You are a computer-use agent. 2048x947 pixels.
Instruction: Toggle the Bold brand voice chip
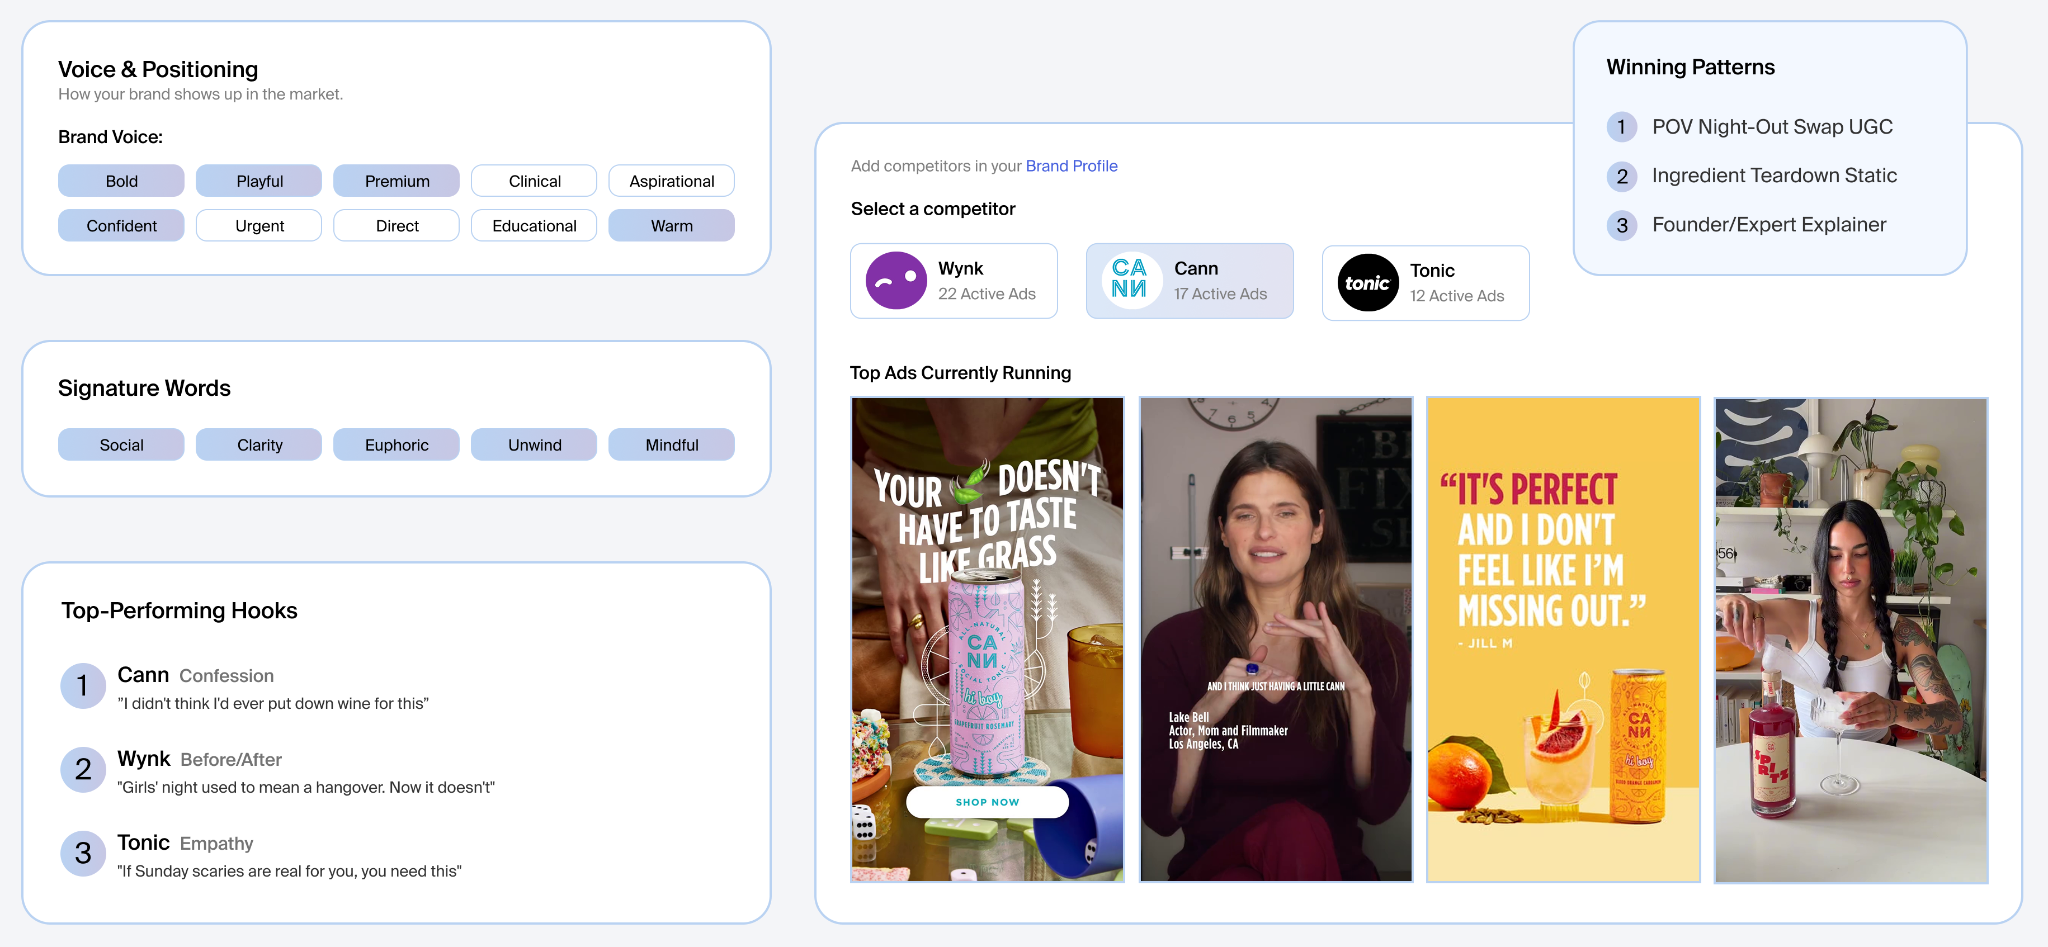pos(122,181)
